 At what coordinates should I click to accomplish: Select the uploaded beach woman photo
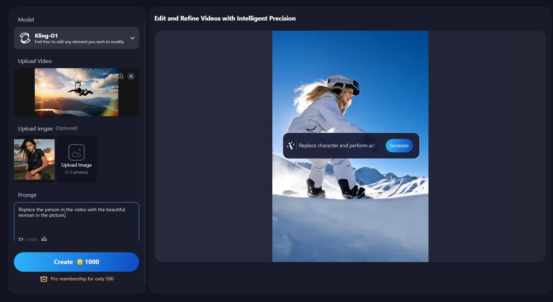tap(34, 159)
